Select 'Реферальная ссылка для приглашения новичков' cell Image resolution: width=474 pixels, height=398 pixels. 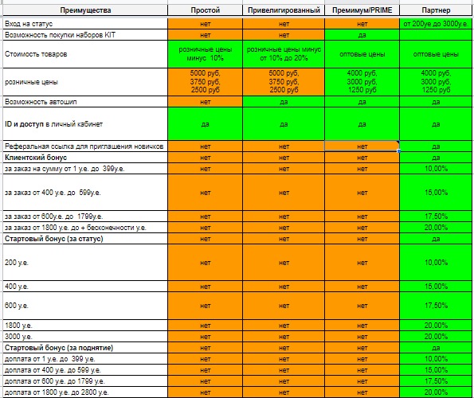[x=85, y=146]
